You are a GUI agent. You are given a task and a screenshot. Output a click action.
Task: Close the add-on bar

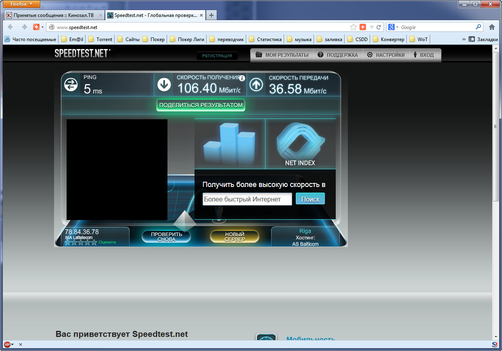21,345
